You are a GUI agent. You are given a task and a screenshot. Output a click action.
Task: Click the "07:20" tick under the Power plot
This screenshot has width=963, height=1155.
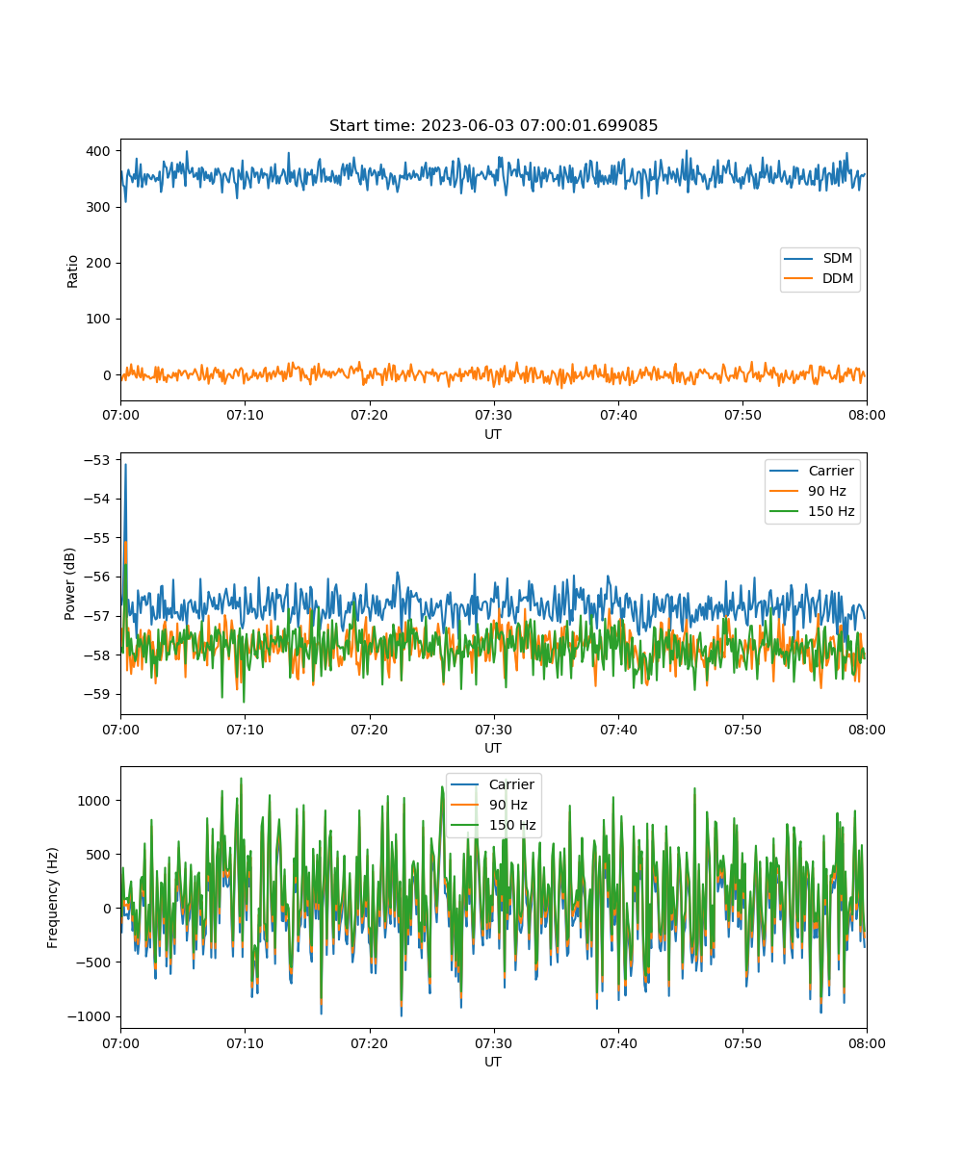pos(369,730)
